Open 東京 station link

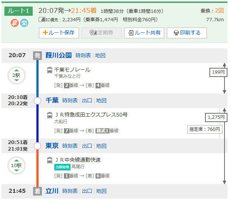click(52, 146)
